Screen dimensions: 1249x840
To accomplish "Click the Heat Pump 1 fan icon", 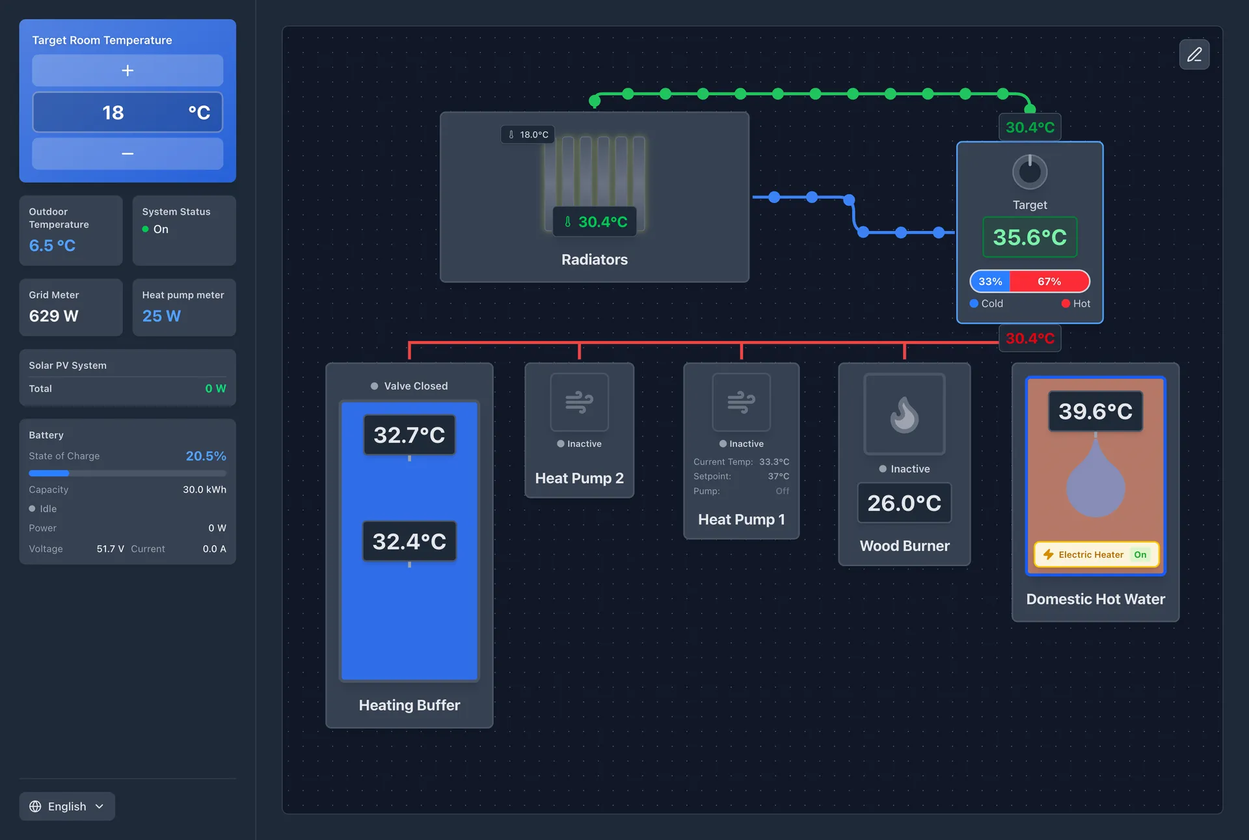I will [x=741, y=402].
